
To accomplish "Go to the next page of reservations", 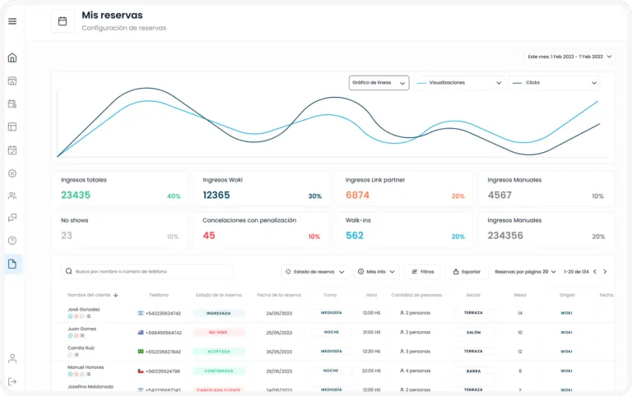I will pos(605,271).
